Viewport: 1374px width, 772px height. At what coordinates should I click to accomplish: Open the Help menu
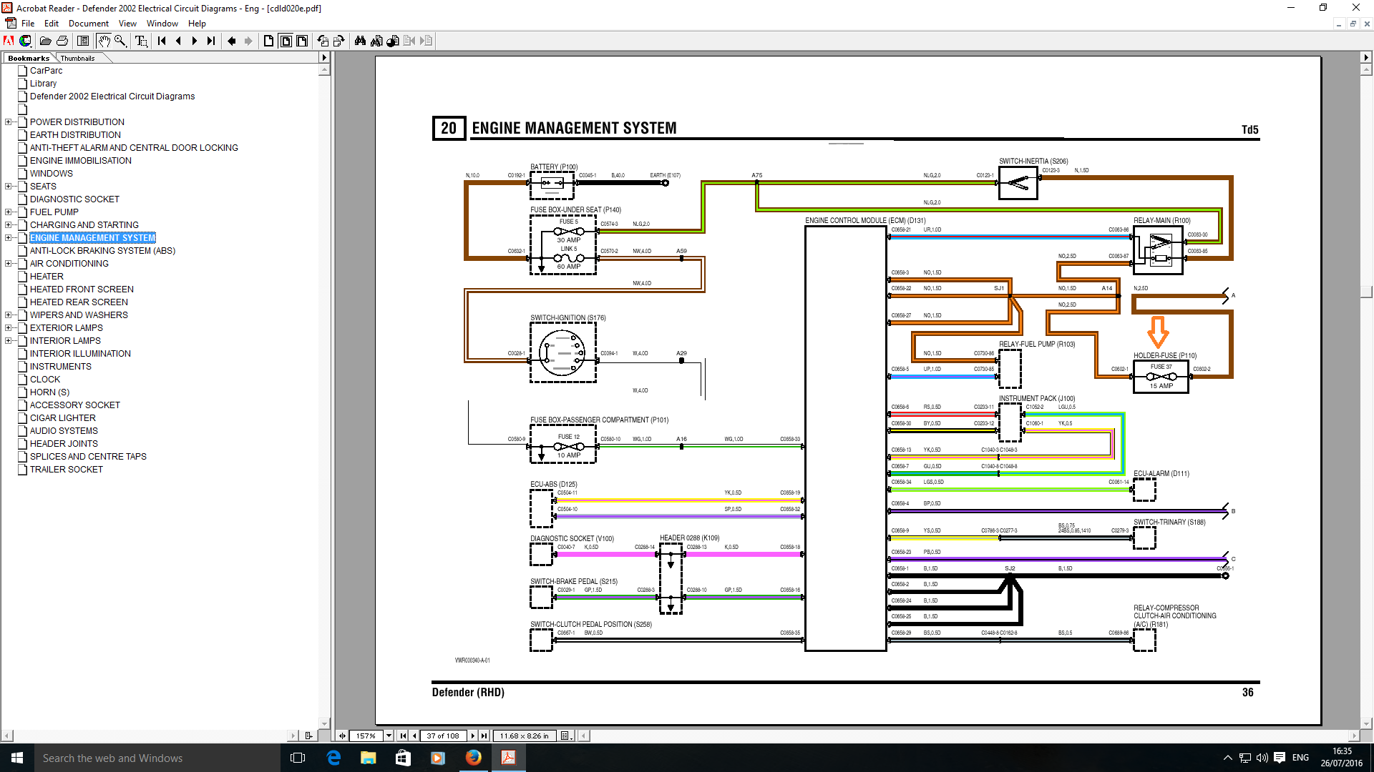[x=197, y=24]
